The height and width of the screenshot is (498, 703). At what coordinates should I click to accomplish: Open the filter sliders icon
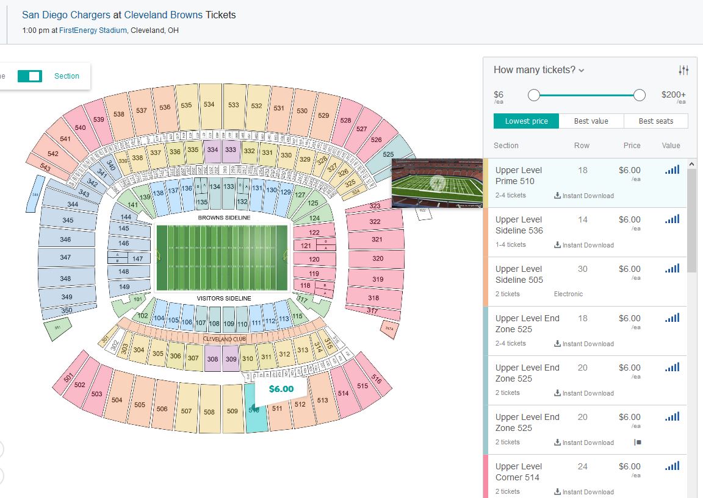click(x=683, y=70)
